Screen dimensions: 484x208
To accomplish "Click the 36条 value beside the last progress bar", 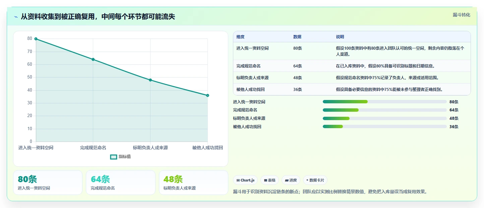I will [454, 126].
